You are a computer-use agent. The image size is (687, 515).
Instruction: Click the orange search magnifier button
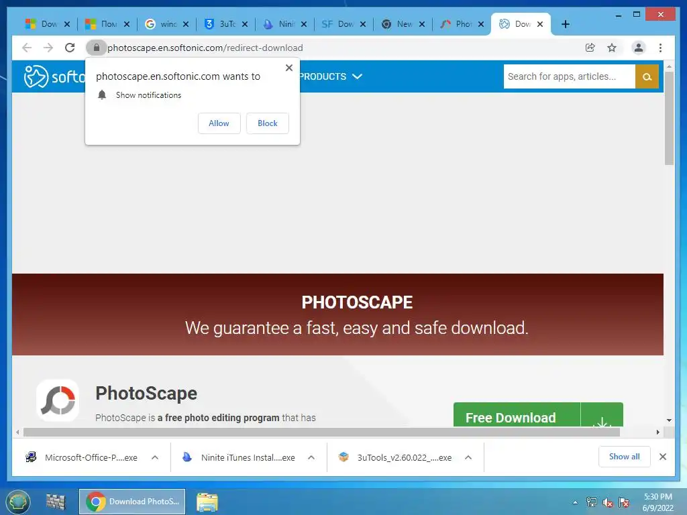[647, 76]
